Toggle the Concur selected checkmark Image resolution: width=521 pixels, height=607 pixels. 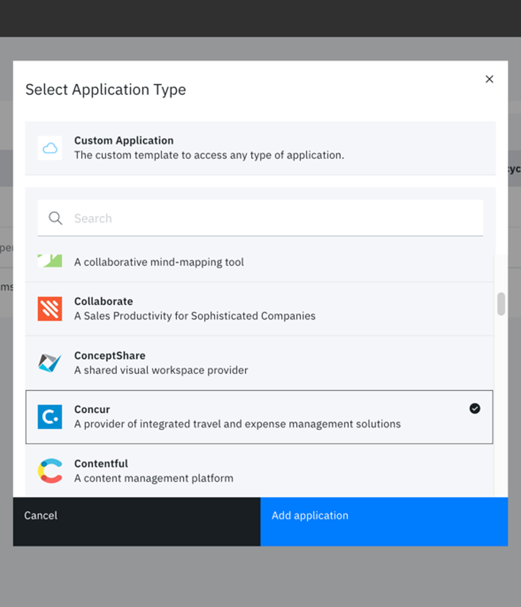pyautogui.click(x=475, y=408)
